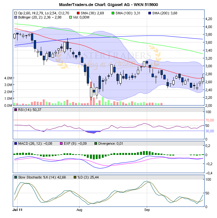The image size is (217, 218).
Task: Click the tallest red volume bar in August
Action: [91, 93]
